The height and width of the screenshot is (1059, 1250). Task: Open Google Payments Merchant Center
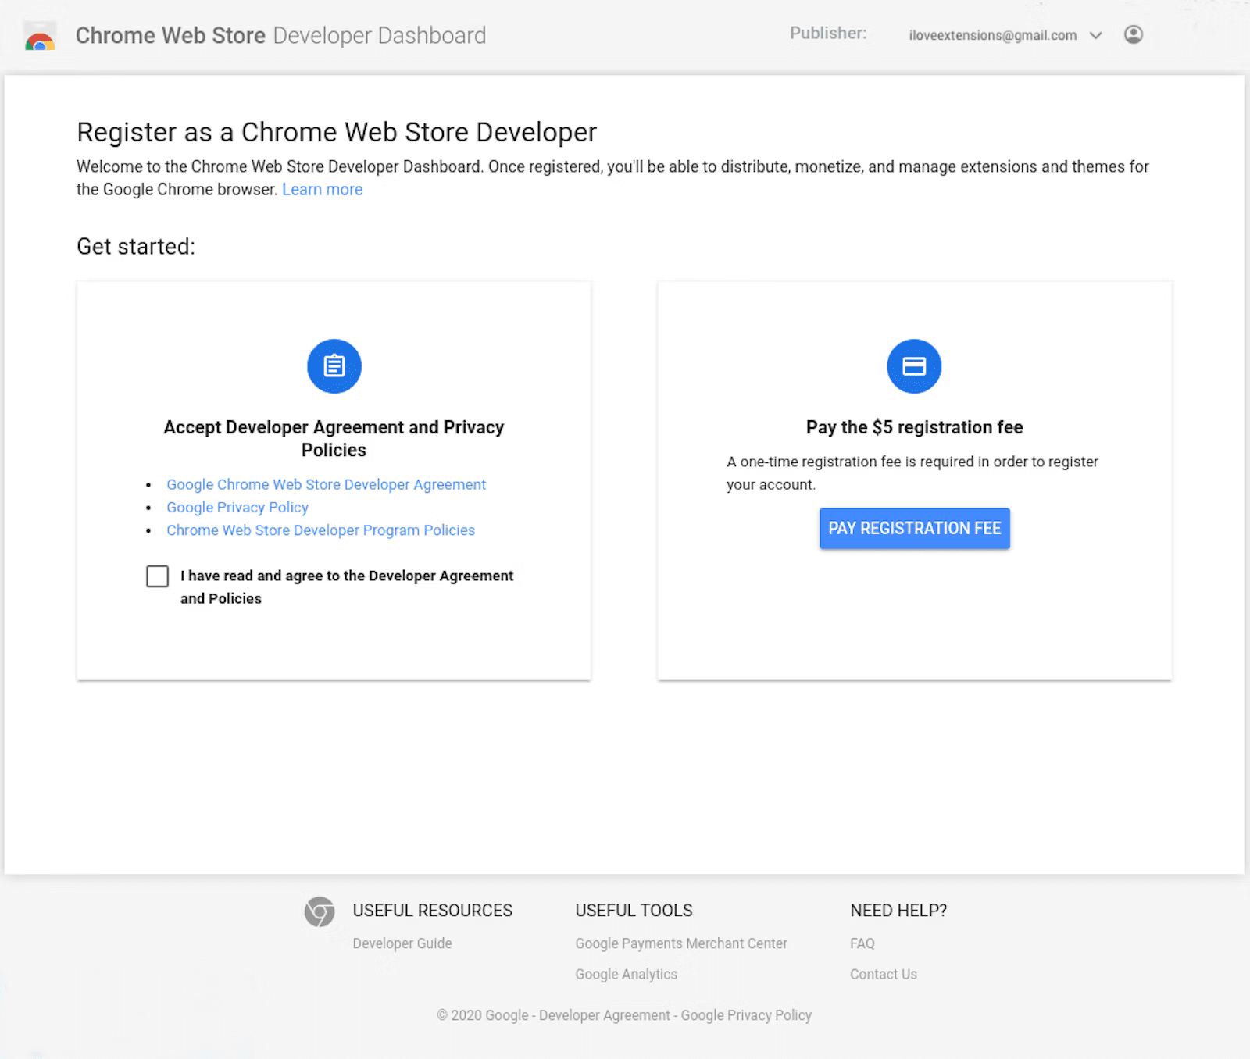coord(680,943)
